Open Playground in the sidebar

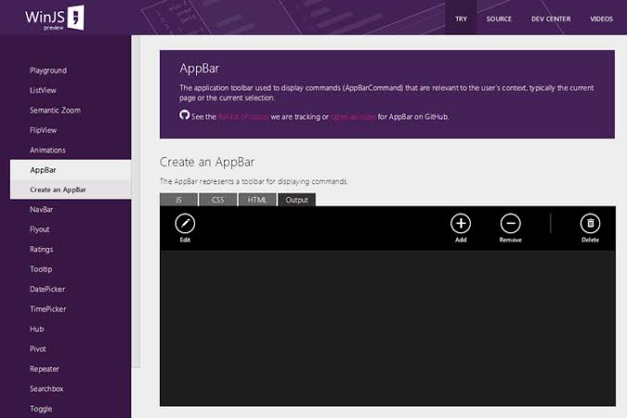tap(48, 70)
